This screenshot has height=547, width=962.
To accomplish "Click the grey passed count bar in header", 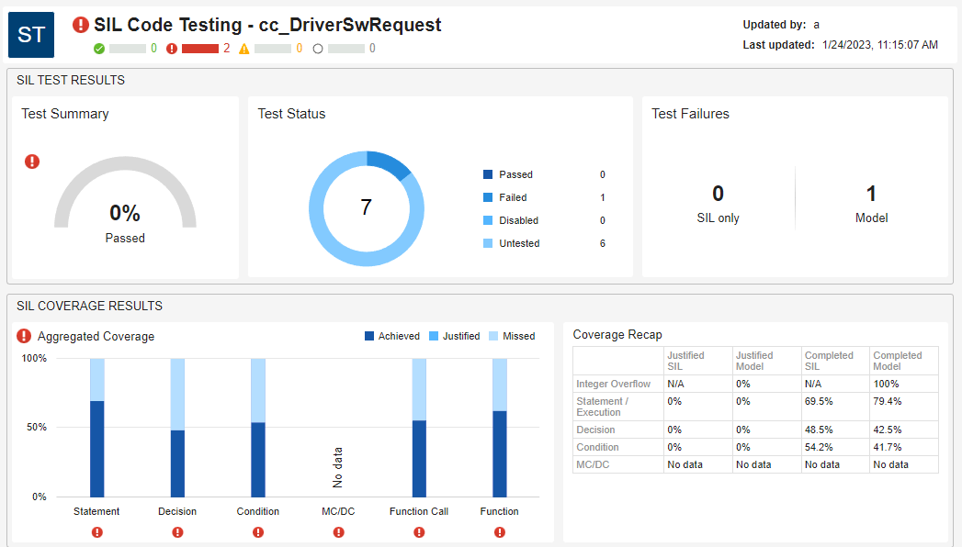I will pos(128,49).
